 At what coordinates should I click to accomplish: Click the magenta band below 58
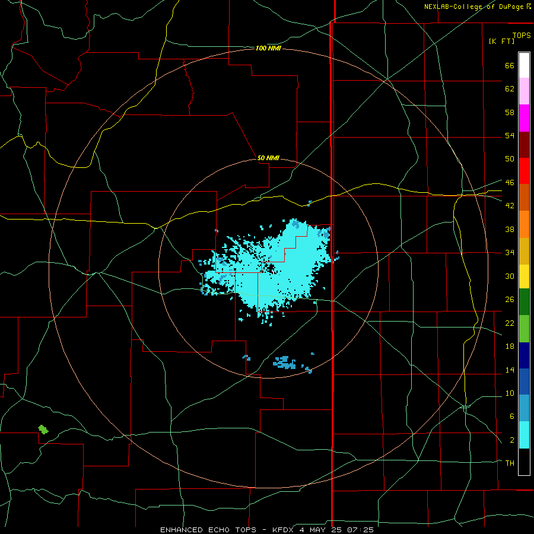[524, 118]
